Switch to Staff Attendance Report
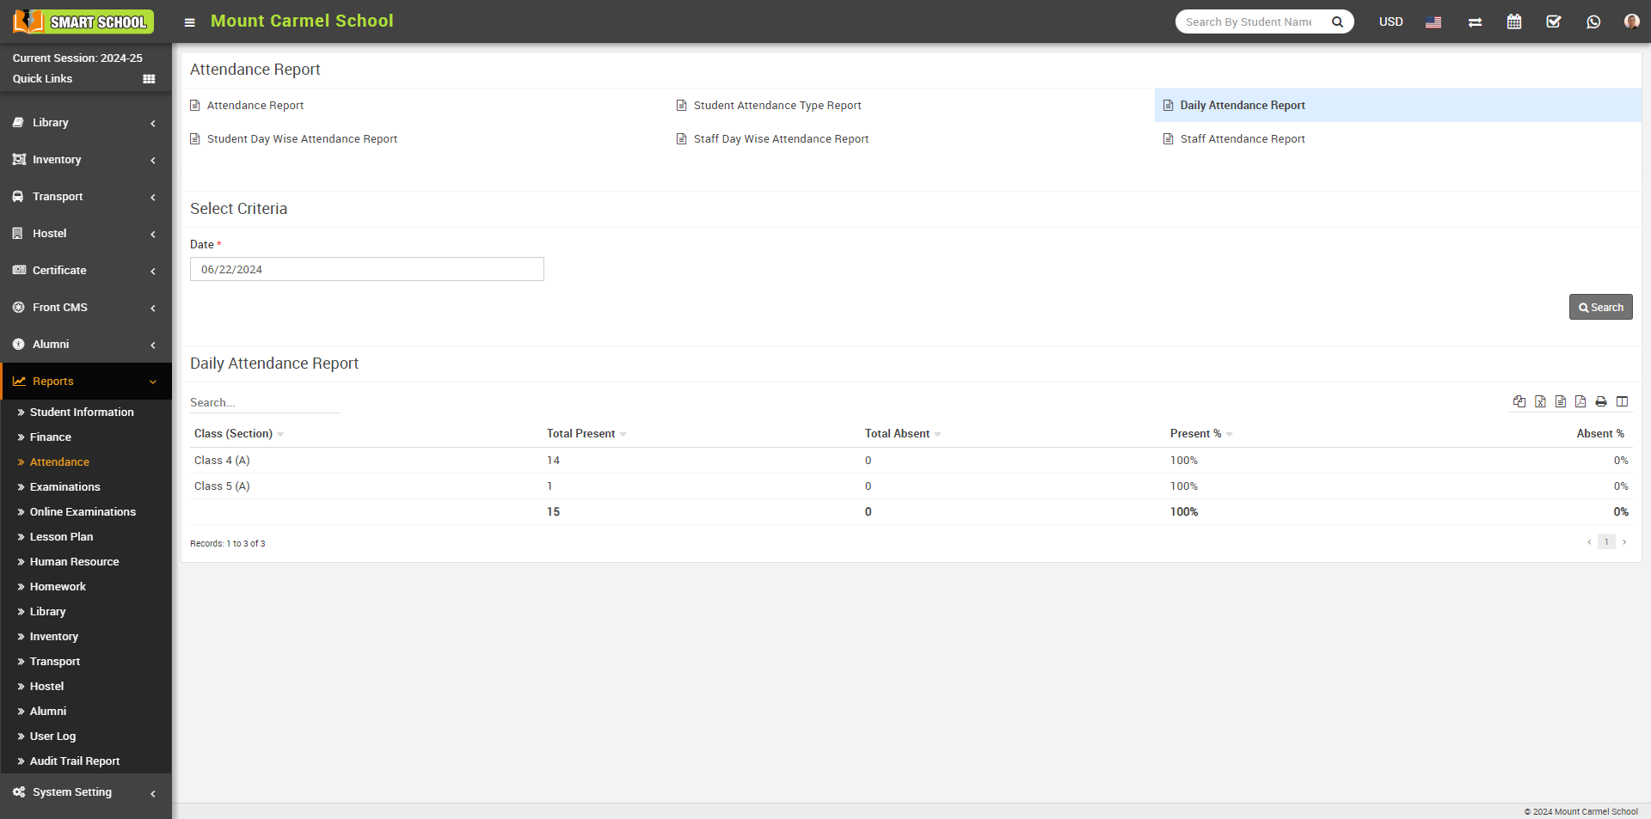 coord(1242,138)
